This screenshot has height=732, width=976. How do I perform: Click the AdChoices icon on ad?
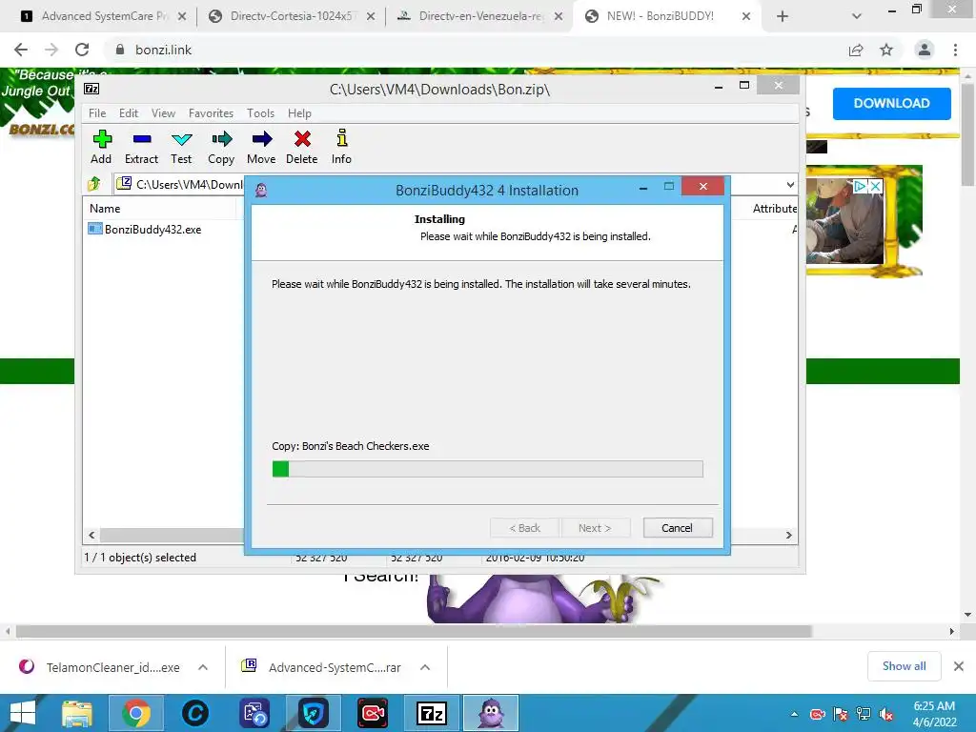(861, 186)
